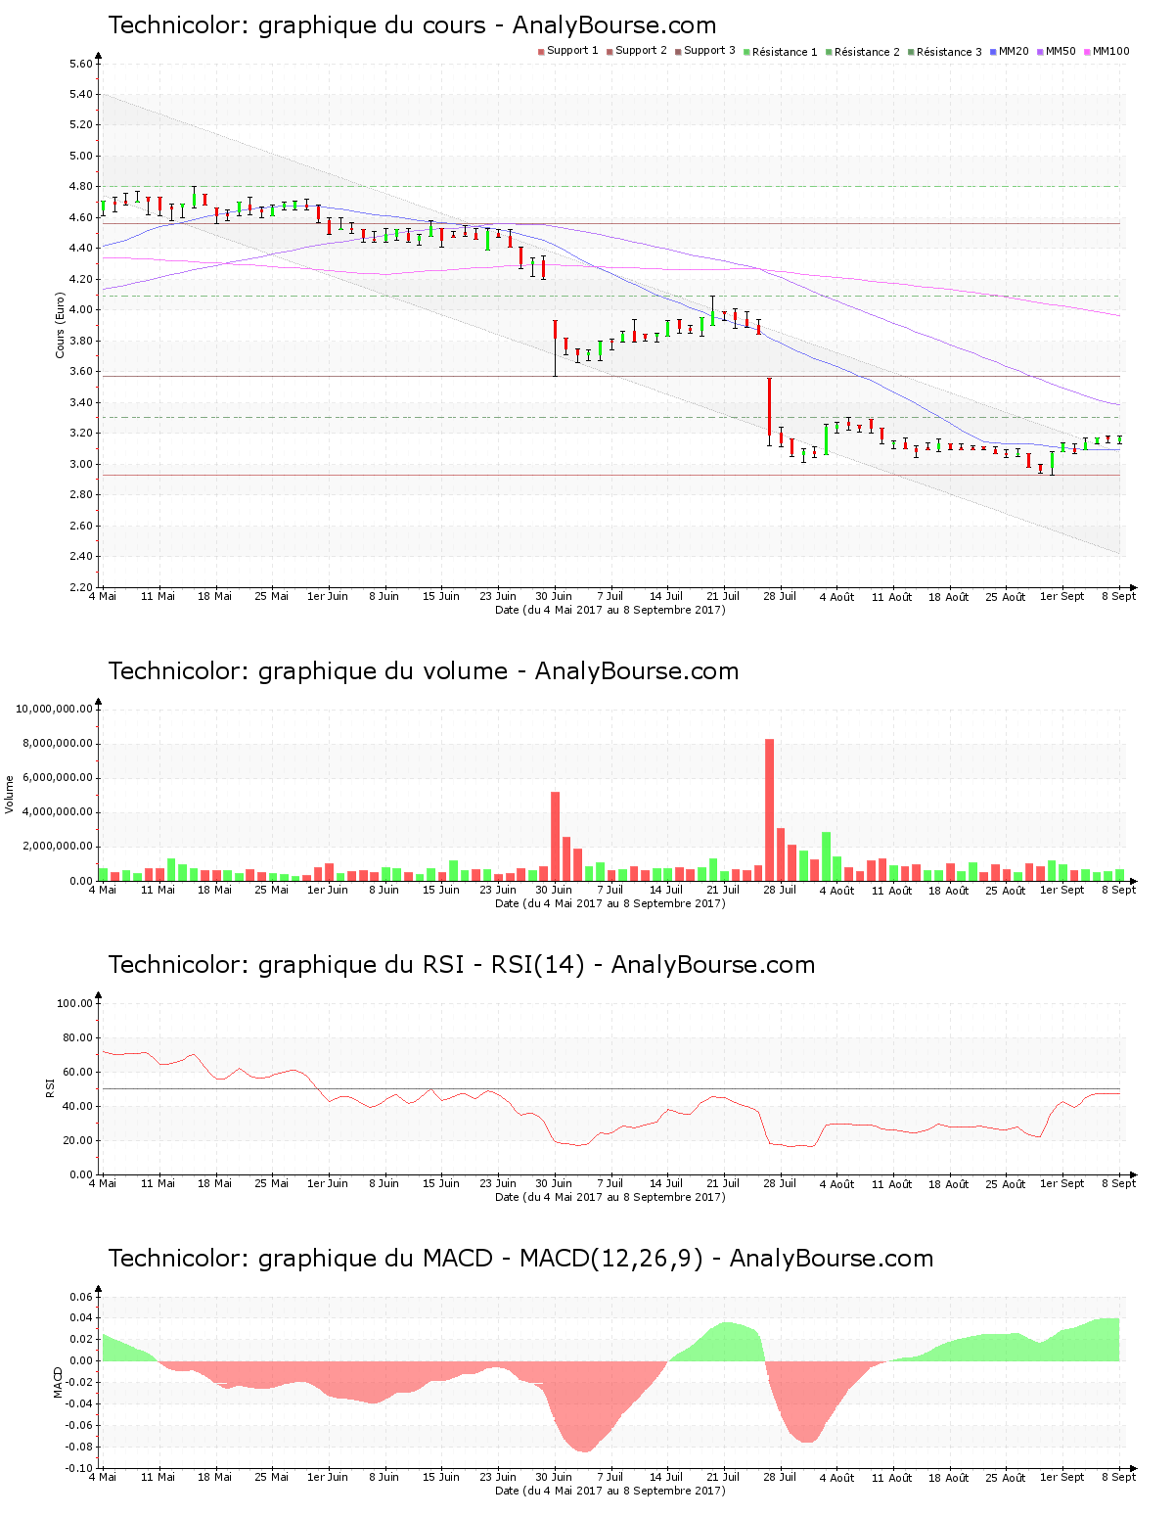Select the Résistance 2 legend label

(867, 52)
